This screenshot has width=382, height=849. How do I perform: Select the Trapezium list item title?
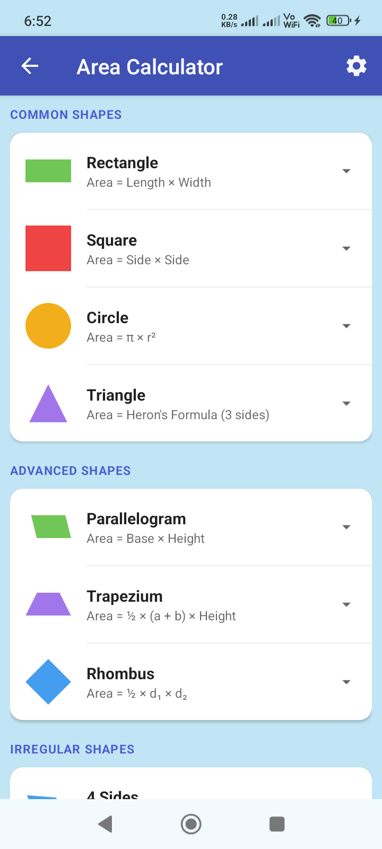(x=125, y=596)
